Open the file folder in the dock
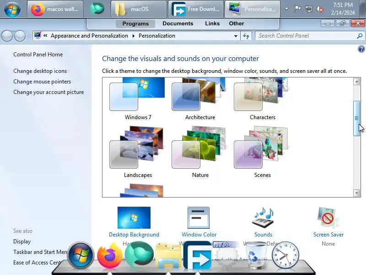366x275 pixels. [168, 256]
